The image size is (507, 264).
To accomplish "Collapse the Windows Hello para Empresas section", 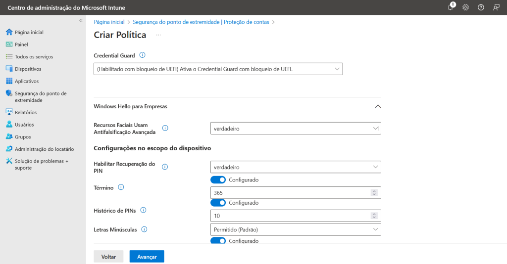I will (378, 106).
